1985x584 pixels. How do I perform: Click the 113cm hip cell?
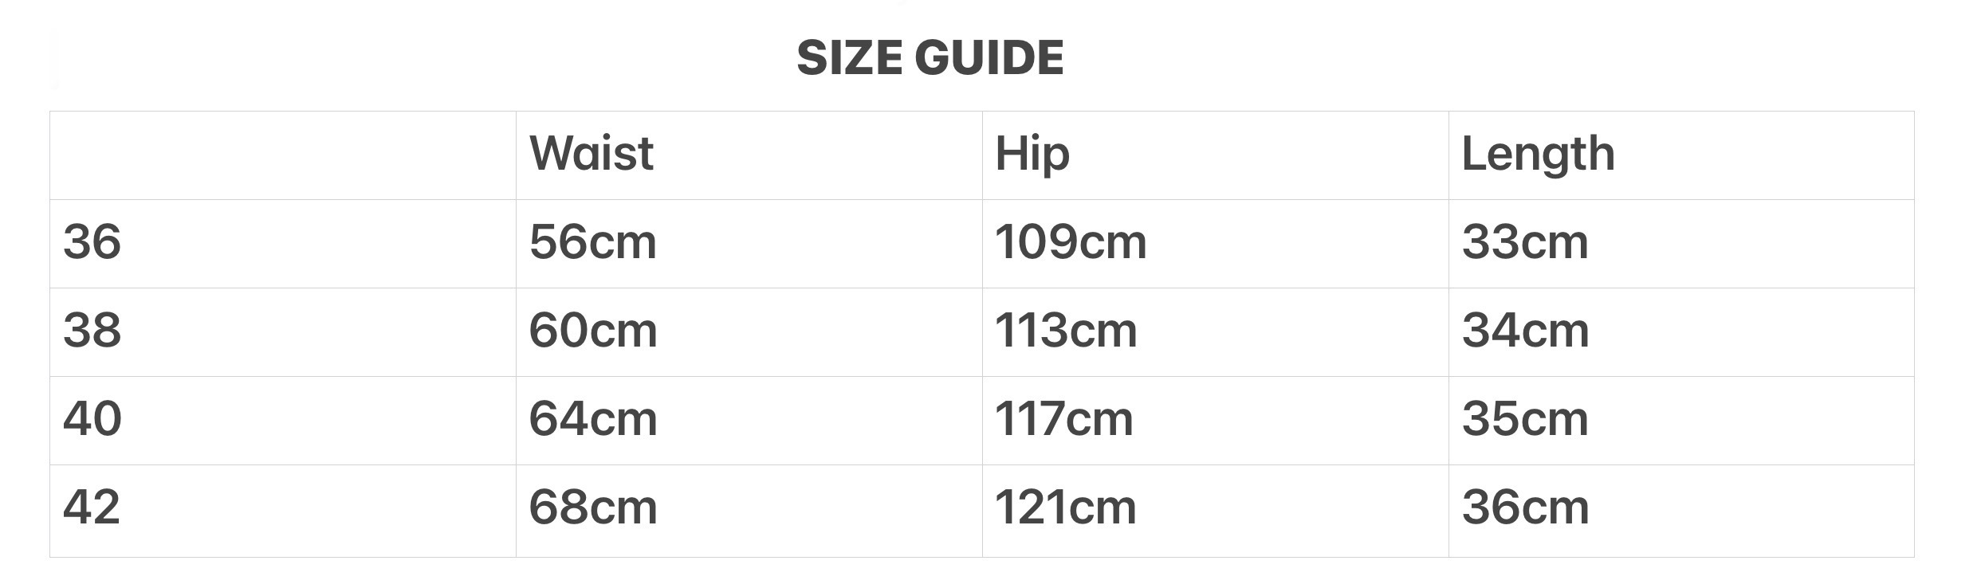[x=1065, y=330]
